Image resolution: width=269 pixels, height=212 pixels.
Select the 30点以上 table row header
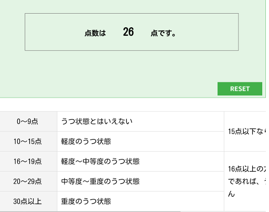click(x=28, y=201)
